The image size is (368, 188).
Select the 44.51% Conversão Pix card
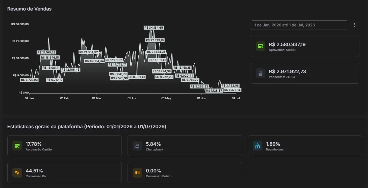(65, 172)
